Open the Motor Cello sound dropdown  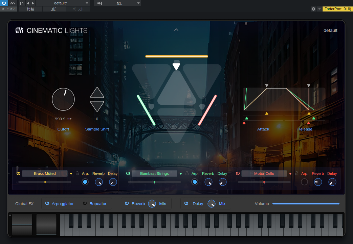click(x=290, y=174)
